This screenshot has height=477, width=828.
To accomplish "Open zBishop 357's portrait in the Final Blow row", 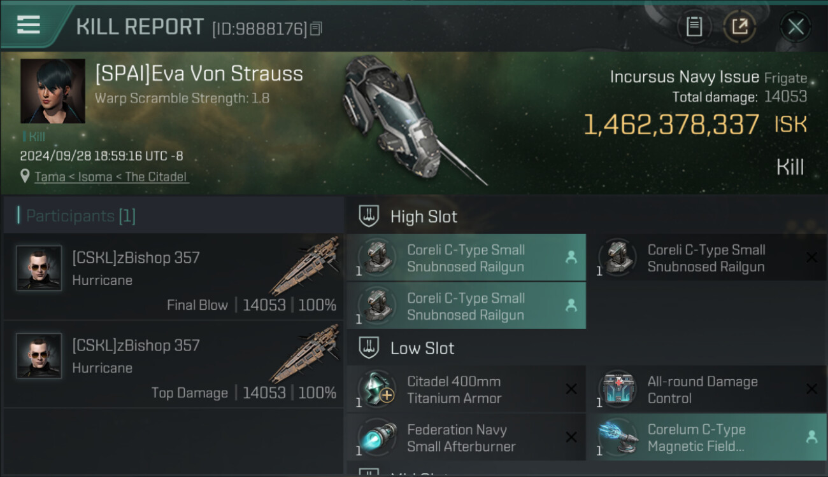I will click(x=39, y=268).
